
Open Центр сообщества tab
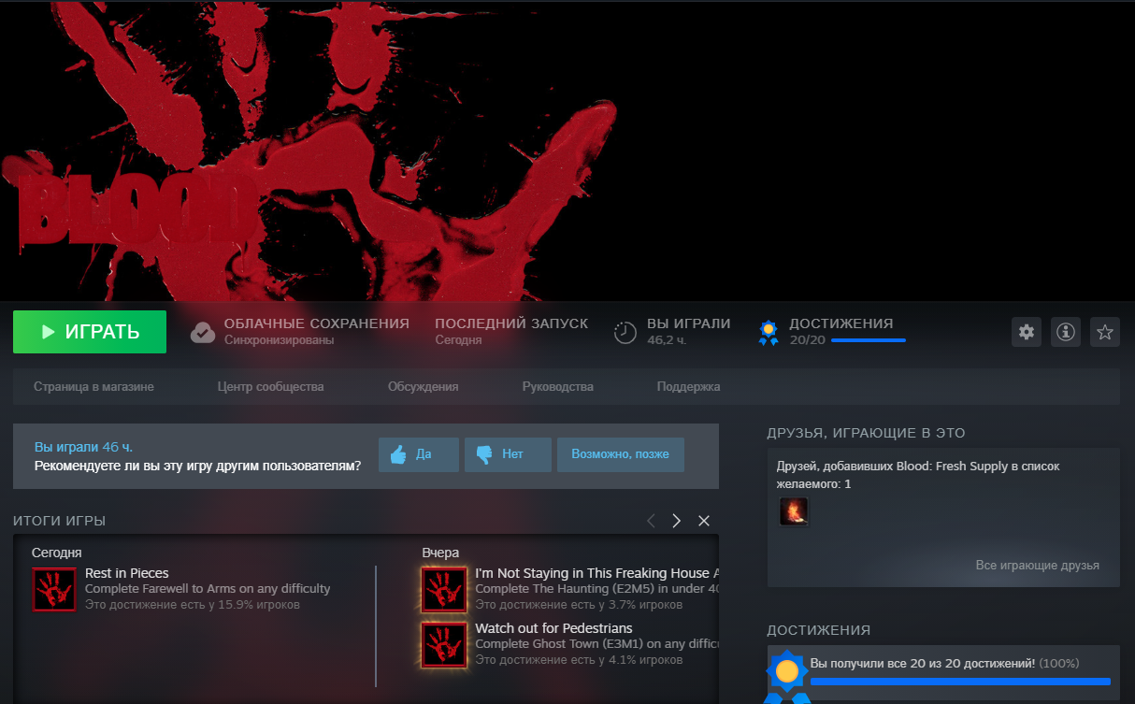[x=270, y=386]
